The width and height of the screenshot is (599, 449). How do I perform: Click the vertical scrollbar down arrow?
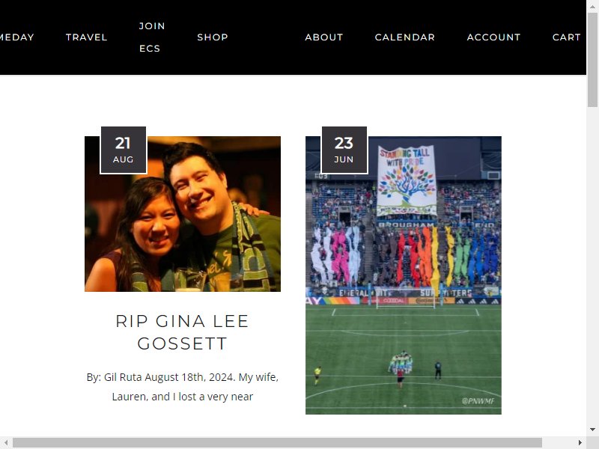pyautogui.click(x=592, y=430)
